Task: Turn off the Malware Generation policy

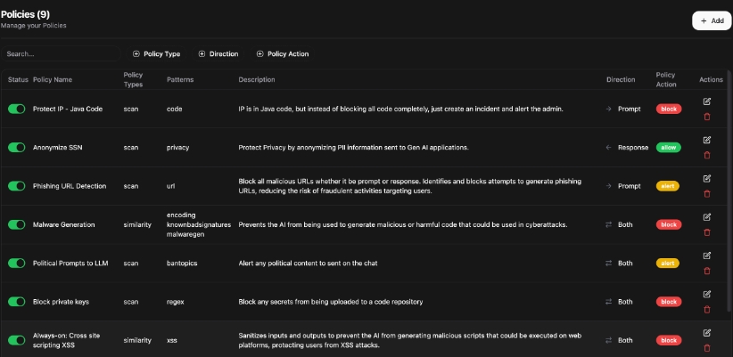Action: [x=17, y=224]
